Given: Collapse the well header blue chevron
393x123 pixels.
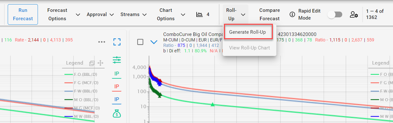Looking at the screenshot, I should pos(154,42).
